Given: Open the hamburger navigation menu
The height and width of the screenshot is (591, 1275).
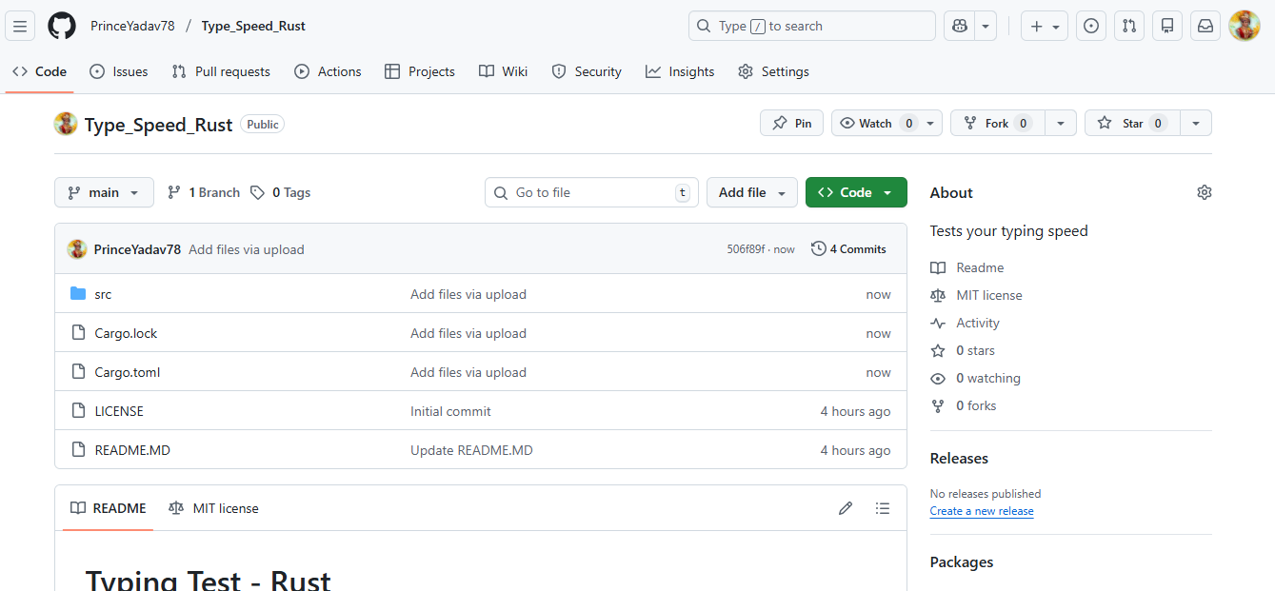Looking at the screenshot, I should tap(21, 26).
